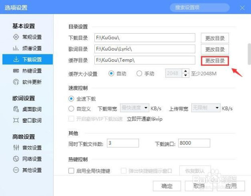This screenshot has height=196, width=251.
Task: Click the 下载端口 input field
Action: pos(194,143)
